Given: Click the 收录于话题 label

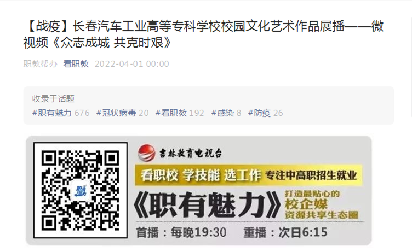Looking at the screenshot, I should (53, 99).
